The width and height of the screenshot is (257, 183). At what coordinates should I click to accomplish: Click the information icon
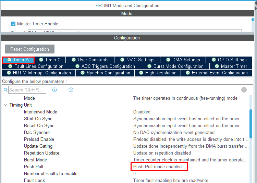point(244,90)
